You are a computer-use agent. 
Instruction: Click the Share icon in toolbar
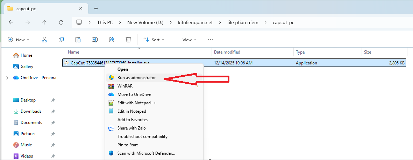[x=112, y=40]
